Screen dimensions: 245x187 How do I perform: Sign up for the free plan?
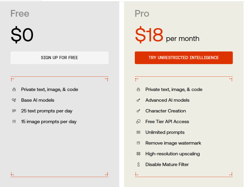59,58
